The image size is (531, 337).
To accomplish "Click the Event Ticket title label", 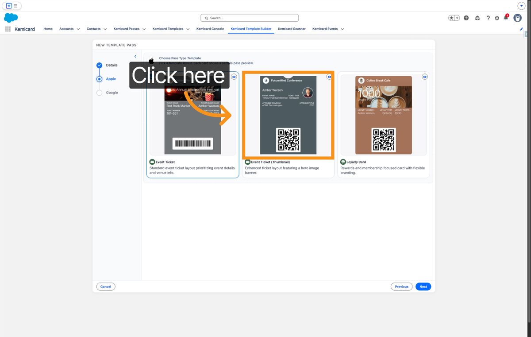I will pos(165,162).
